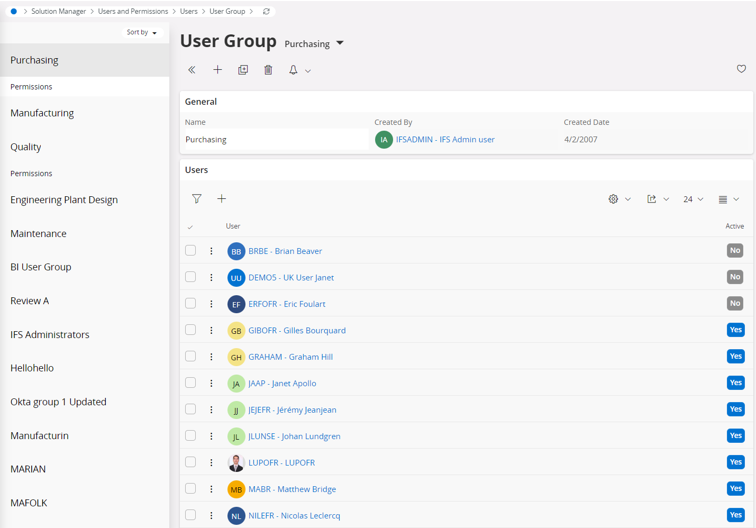
Task: Click the plus icon to create new user group
Action: point(217,70)
